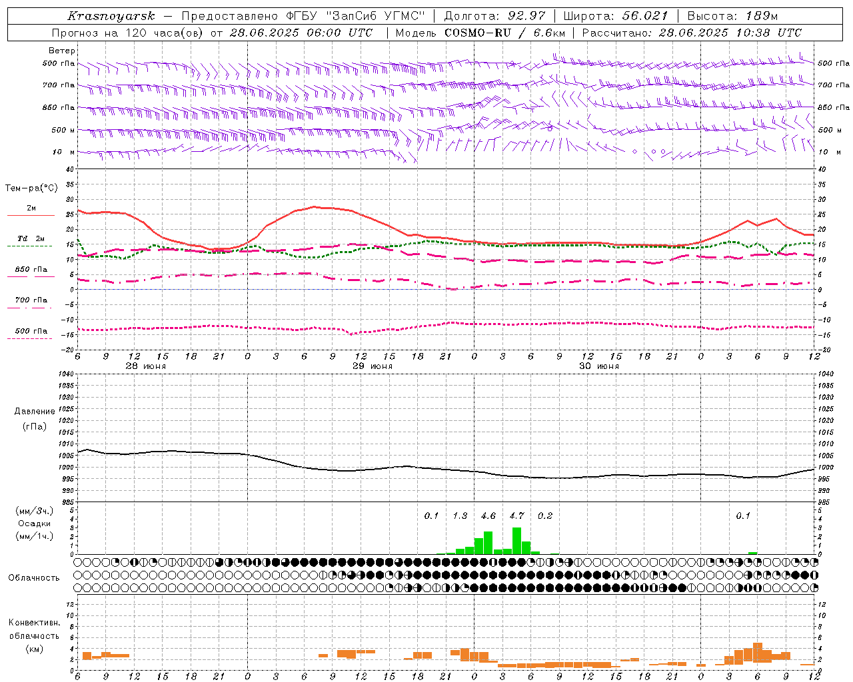Image resolution: width=853 pixels, height=682 pixels.
Task: Click the 0.2 precipitation total
Action: 545,515
